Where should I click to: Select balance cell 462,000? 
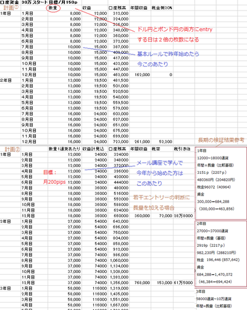click(x=120, y=75)
